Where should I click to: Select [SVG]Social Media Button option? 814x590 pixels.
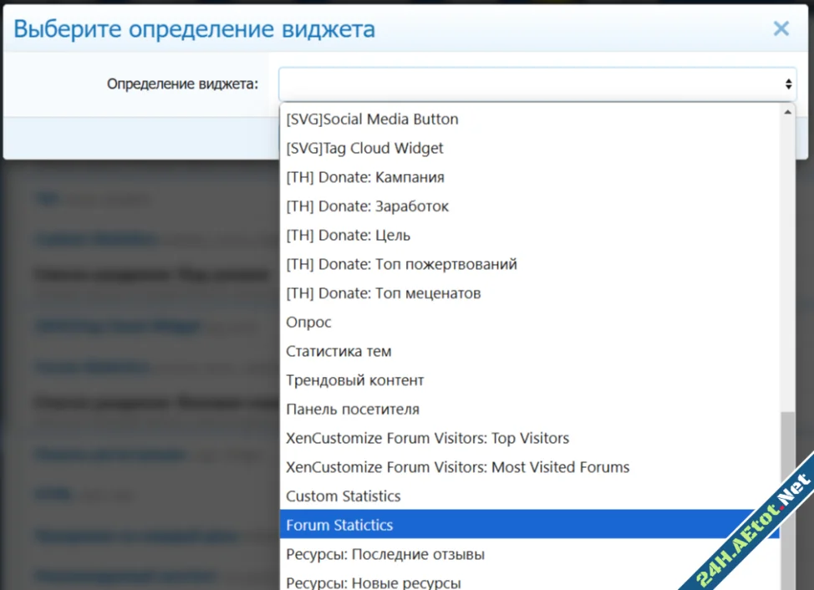coord(372,120)
